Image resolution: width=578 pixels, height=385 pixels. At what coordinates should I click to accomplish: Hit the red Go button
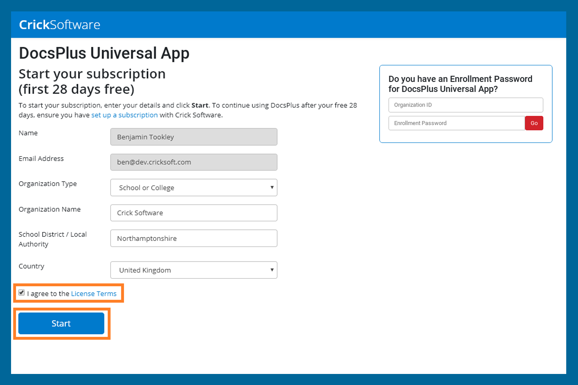pos(534,123)
